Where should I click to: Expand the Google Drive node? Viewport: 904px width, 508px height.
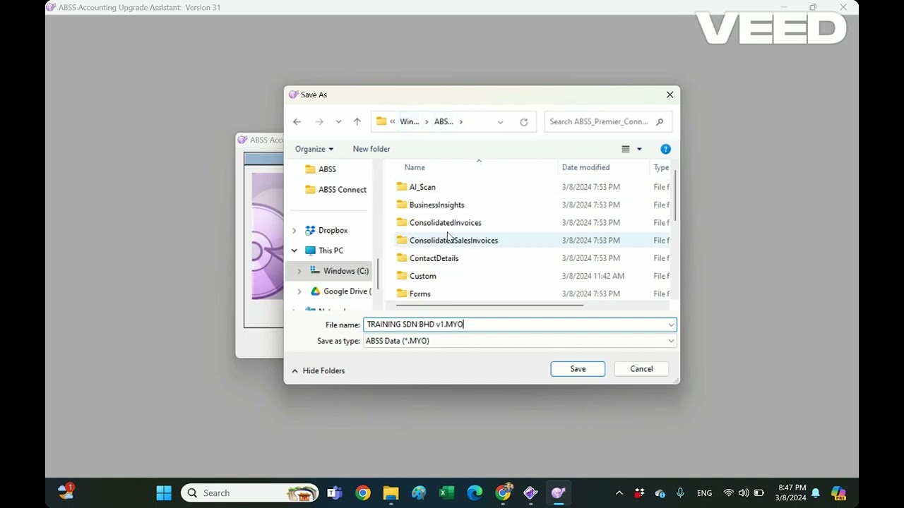tap(299, 291)
